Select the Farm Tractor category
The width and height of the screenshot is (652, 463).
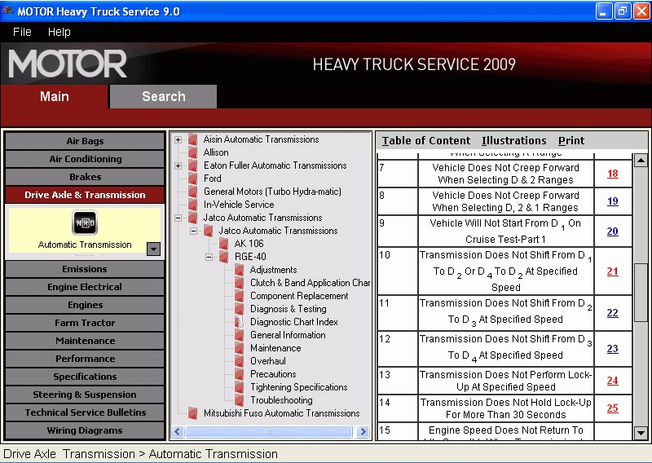(85, 323)
